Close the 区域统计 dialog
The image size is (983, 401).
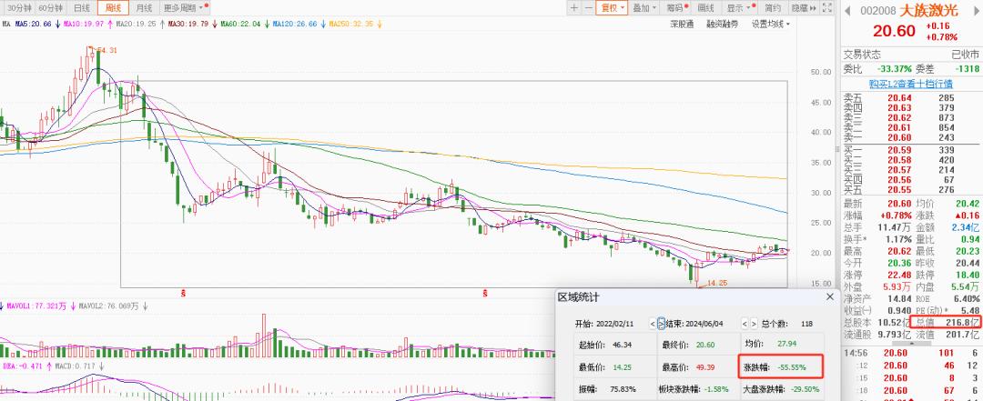pos(829,296)
